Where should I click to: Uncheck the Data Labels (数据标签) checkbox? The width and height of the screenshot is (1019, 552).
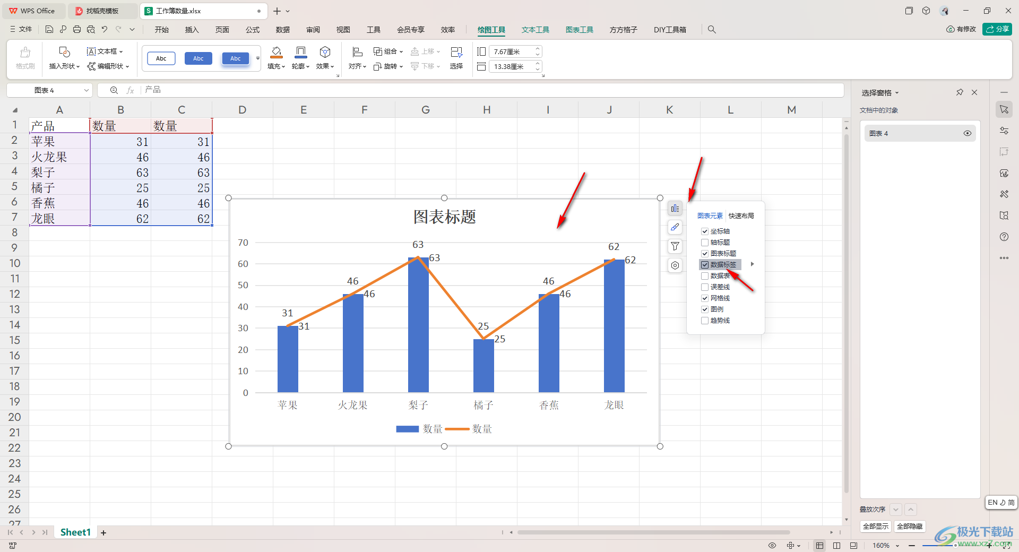click(705, 265)
